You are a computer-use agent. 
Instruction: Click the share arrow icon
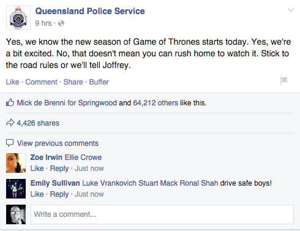pyautogui.click(x=10, y=123)
